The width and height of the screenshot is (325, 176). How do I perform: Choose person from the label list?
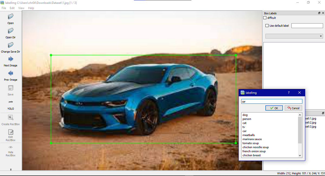pyautogui.click(x=247, y=119)
